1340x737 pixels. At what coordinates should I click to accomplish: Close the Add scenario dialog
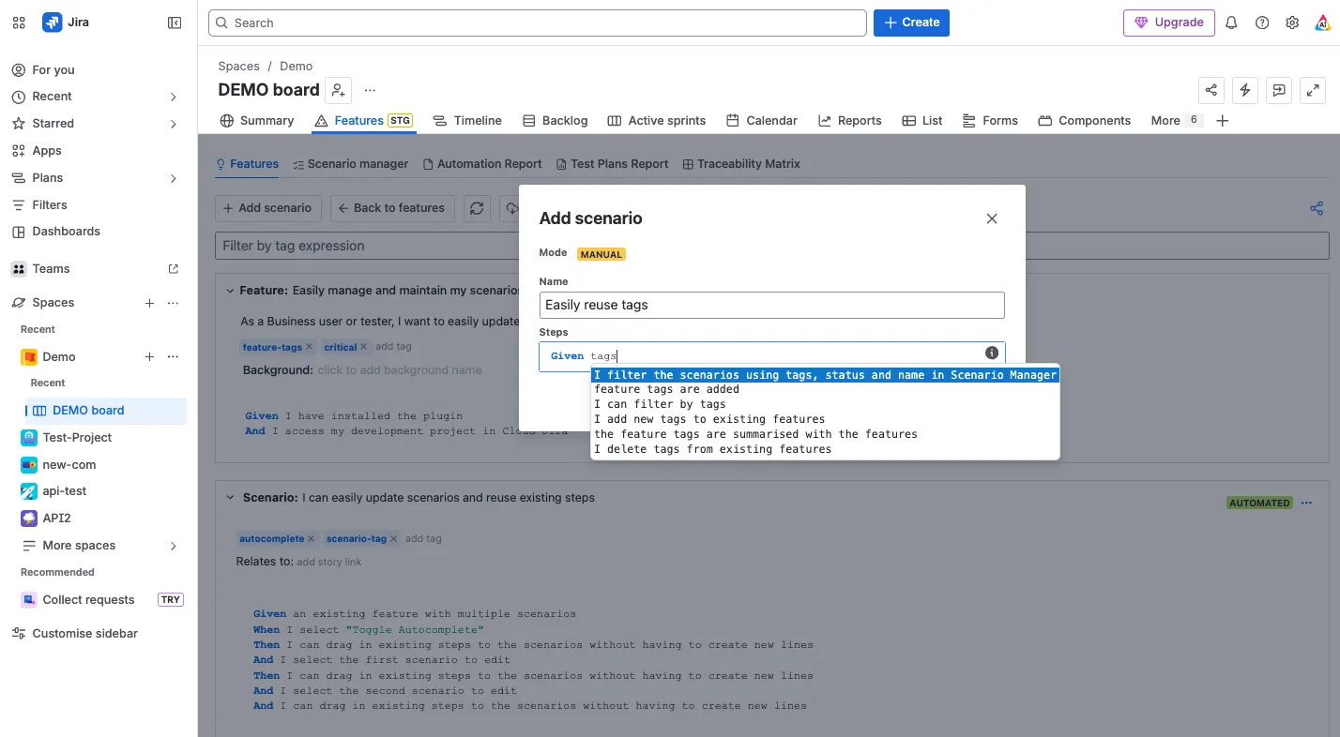(992, 218)
